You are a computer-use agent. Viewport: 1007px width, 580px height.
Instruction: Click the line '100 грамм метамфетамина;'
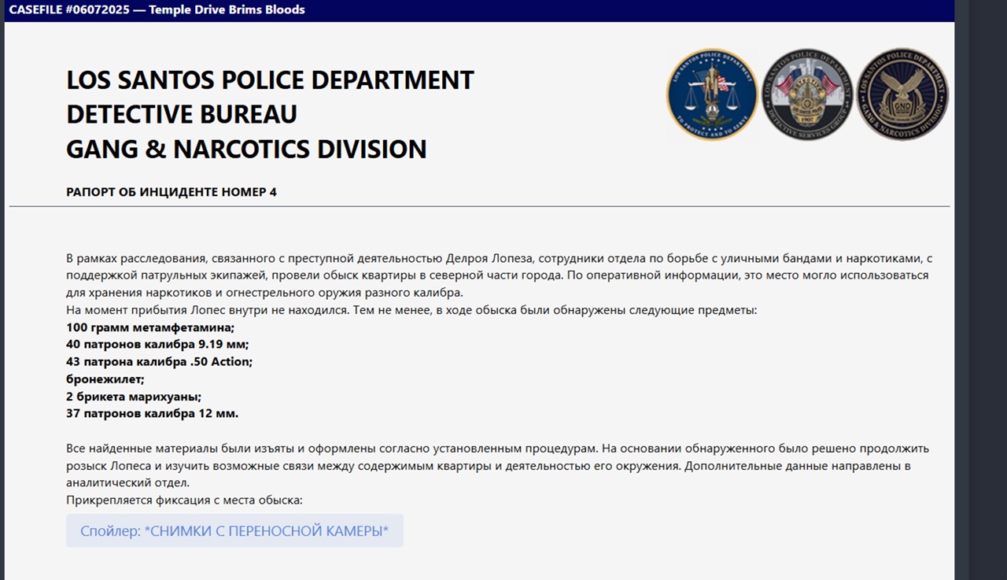click(x=150, y=327)
